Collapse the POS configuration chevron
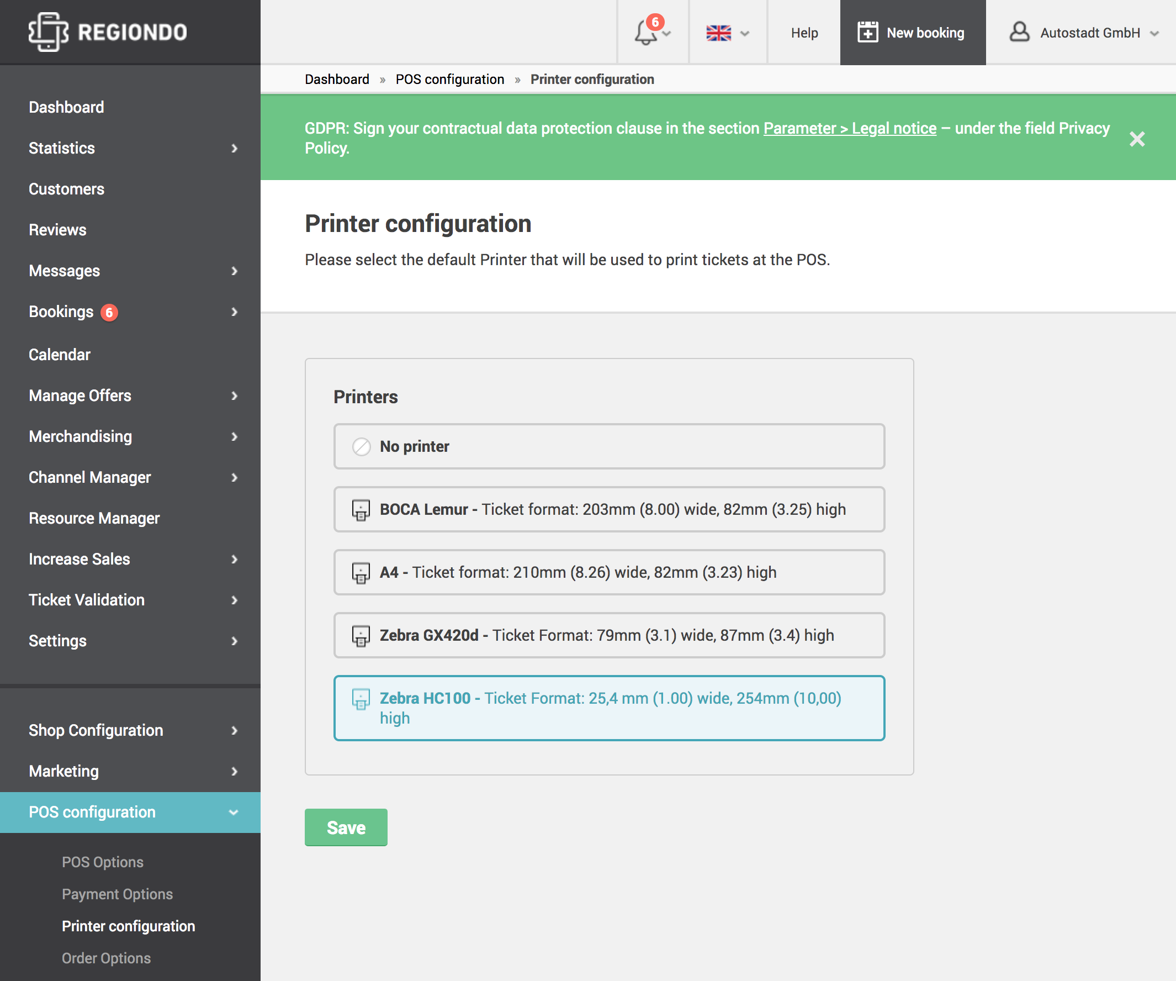 (234, 813)
